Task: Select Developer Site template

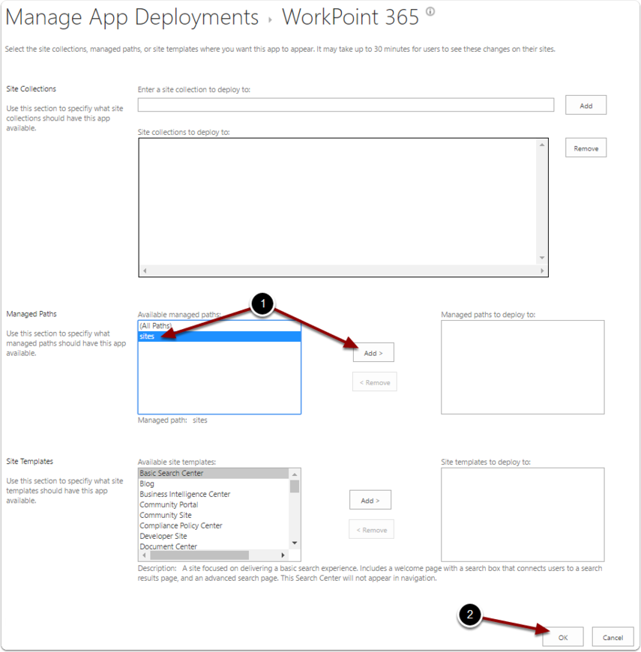Action: tap(214, 536)
